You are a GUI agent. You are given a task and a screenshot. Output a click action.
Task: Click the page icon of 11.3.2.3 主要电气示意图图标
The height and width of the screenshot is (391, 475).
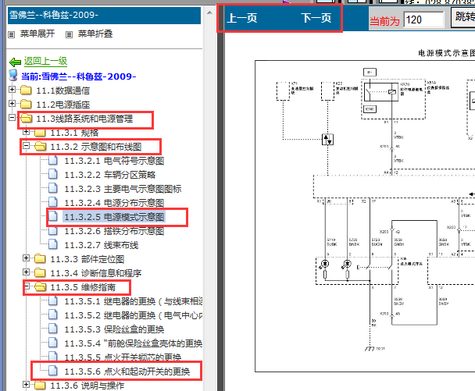53,187
